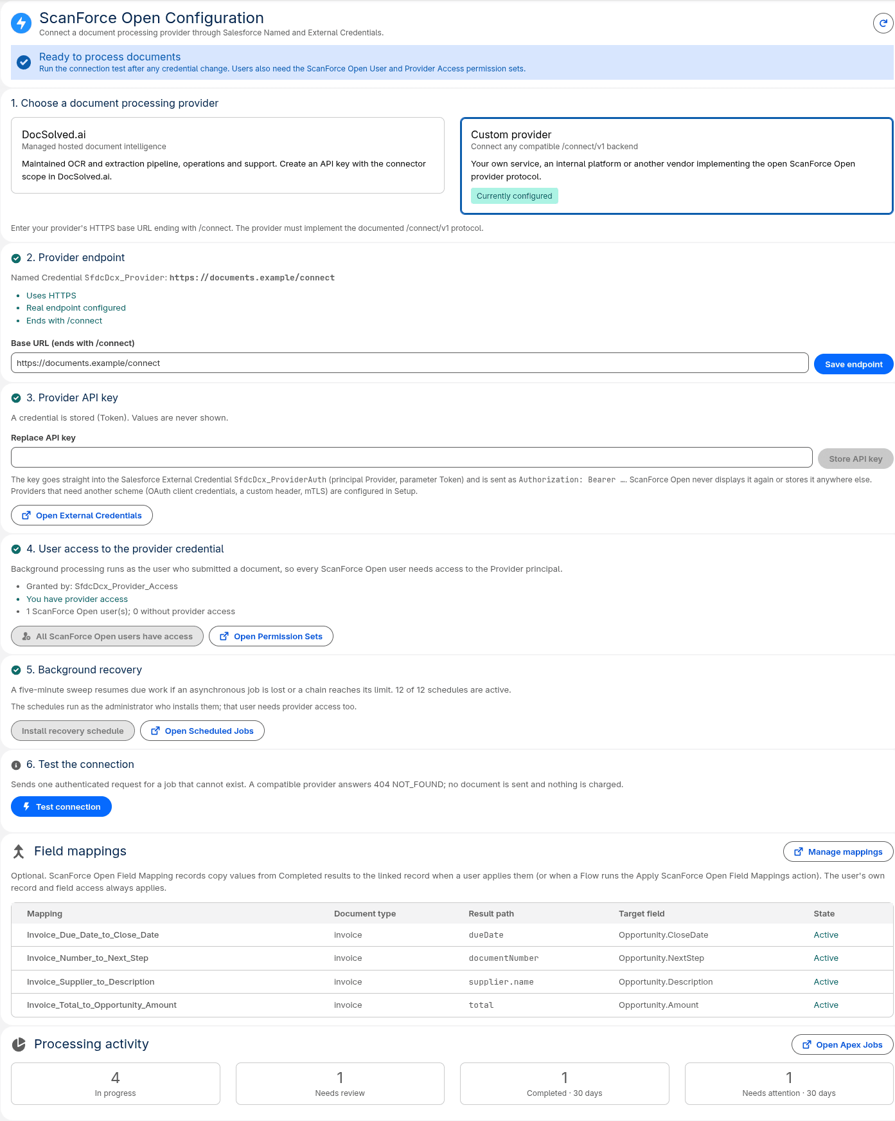The width and height of the screenshot is (895, 1121).
Task: Click the Invoice_Total_to_Opportunity_Amount mapping name
Action: [x=102, y=1005]
